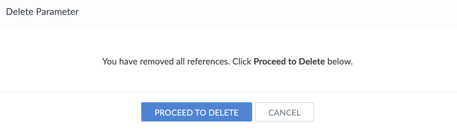Click the white body area above the message
Image resolution: width=457 pixels, height=129 pixels.
tap(228, 41)
